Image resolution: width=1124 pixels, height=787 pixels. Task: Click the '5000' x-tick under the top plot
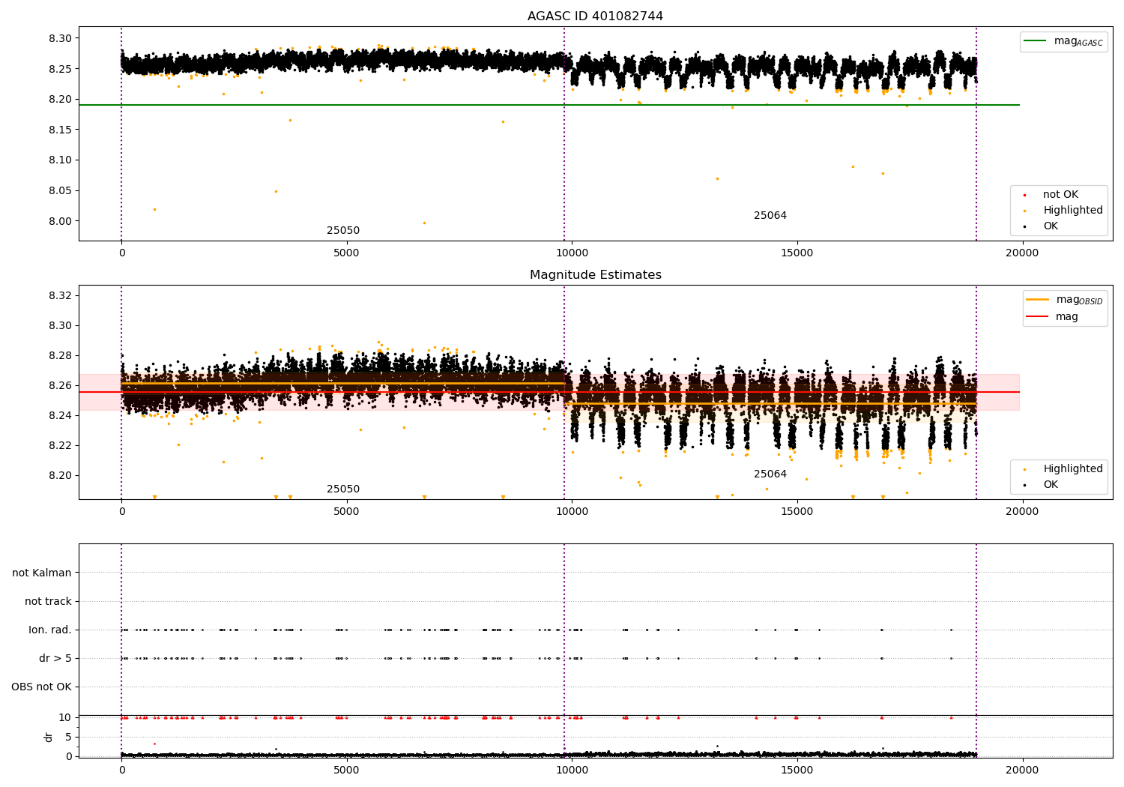click(346, 253)
